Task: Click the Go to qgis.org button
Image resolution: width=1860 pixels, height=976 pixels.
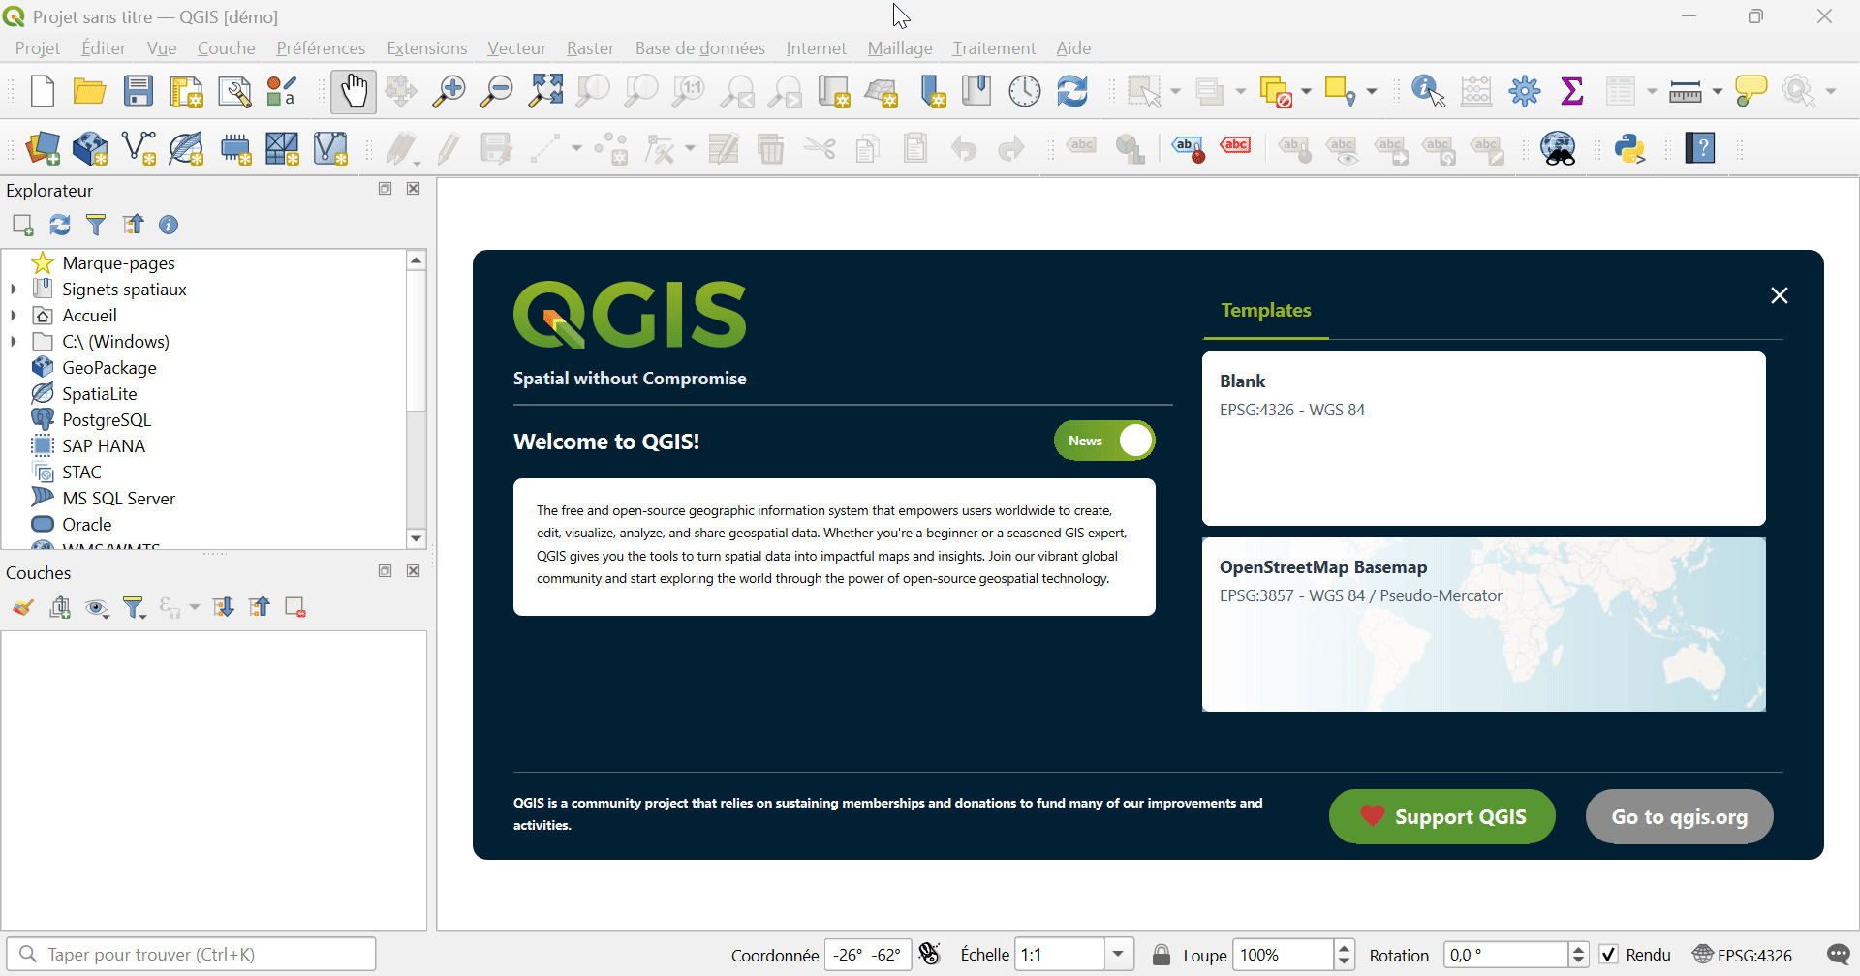Action: 1680,817
